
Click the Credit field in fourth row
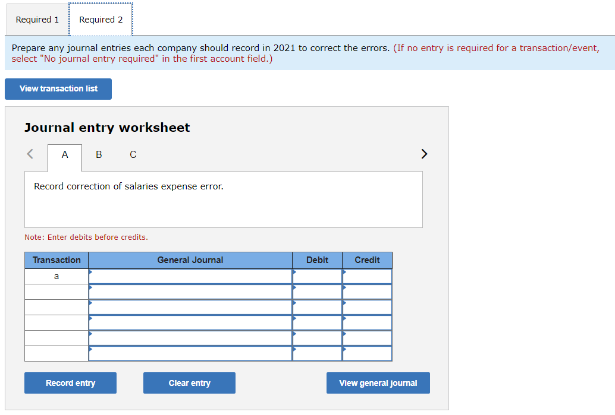point(367,322)
